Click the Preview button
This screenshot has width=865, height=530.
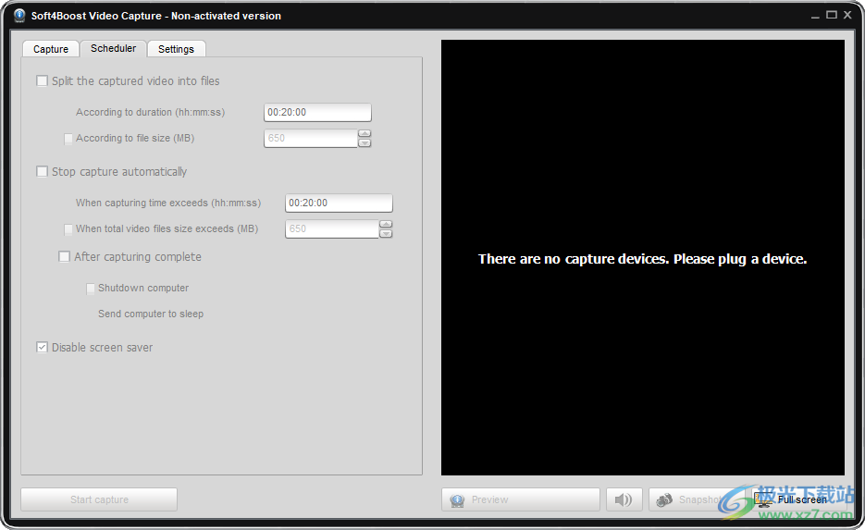[520, 499]
